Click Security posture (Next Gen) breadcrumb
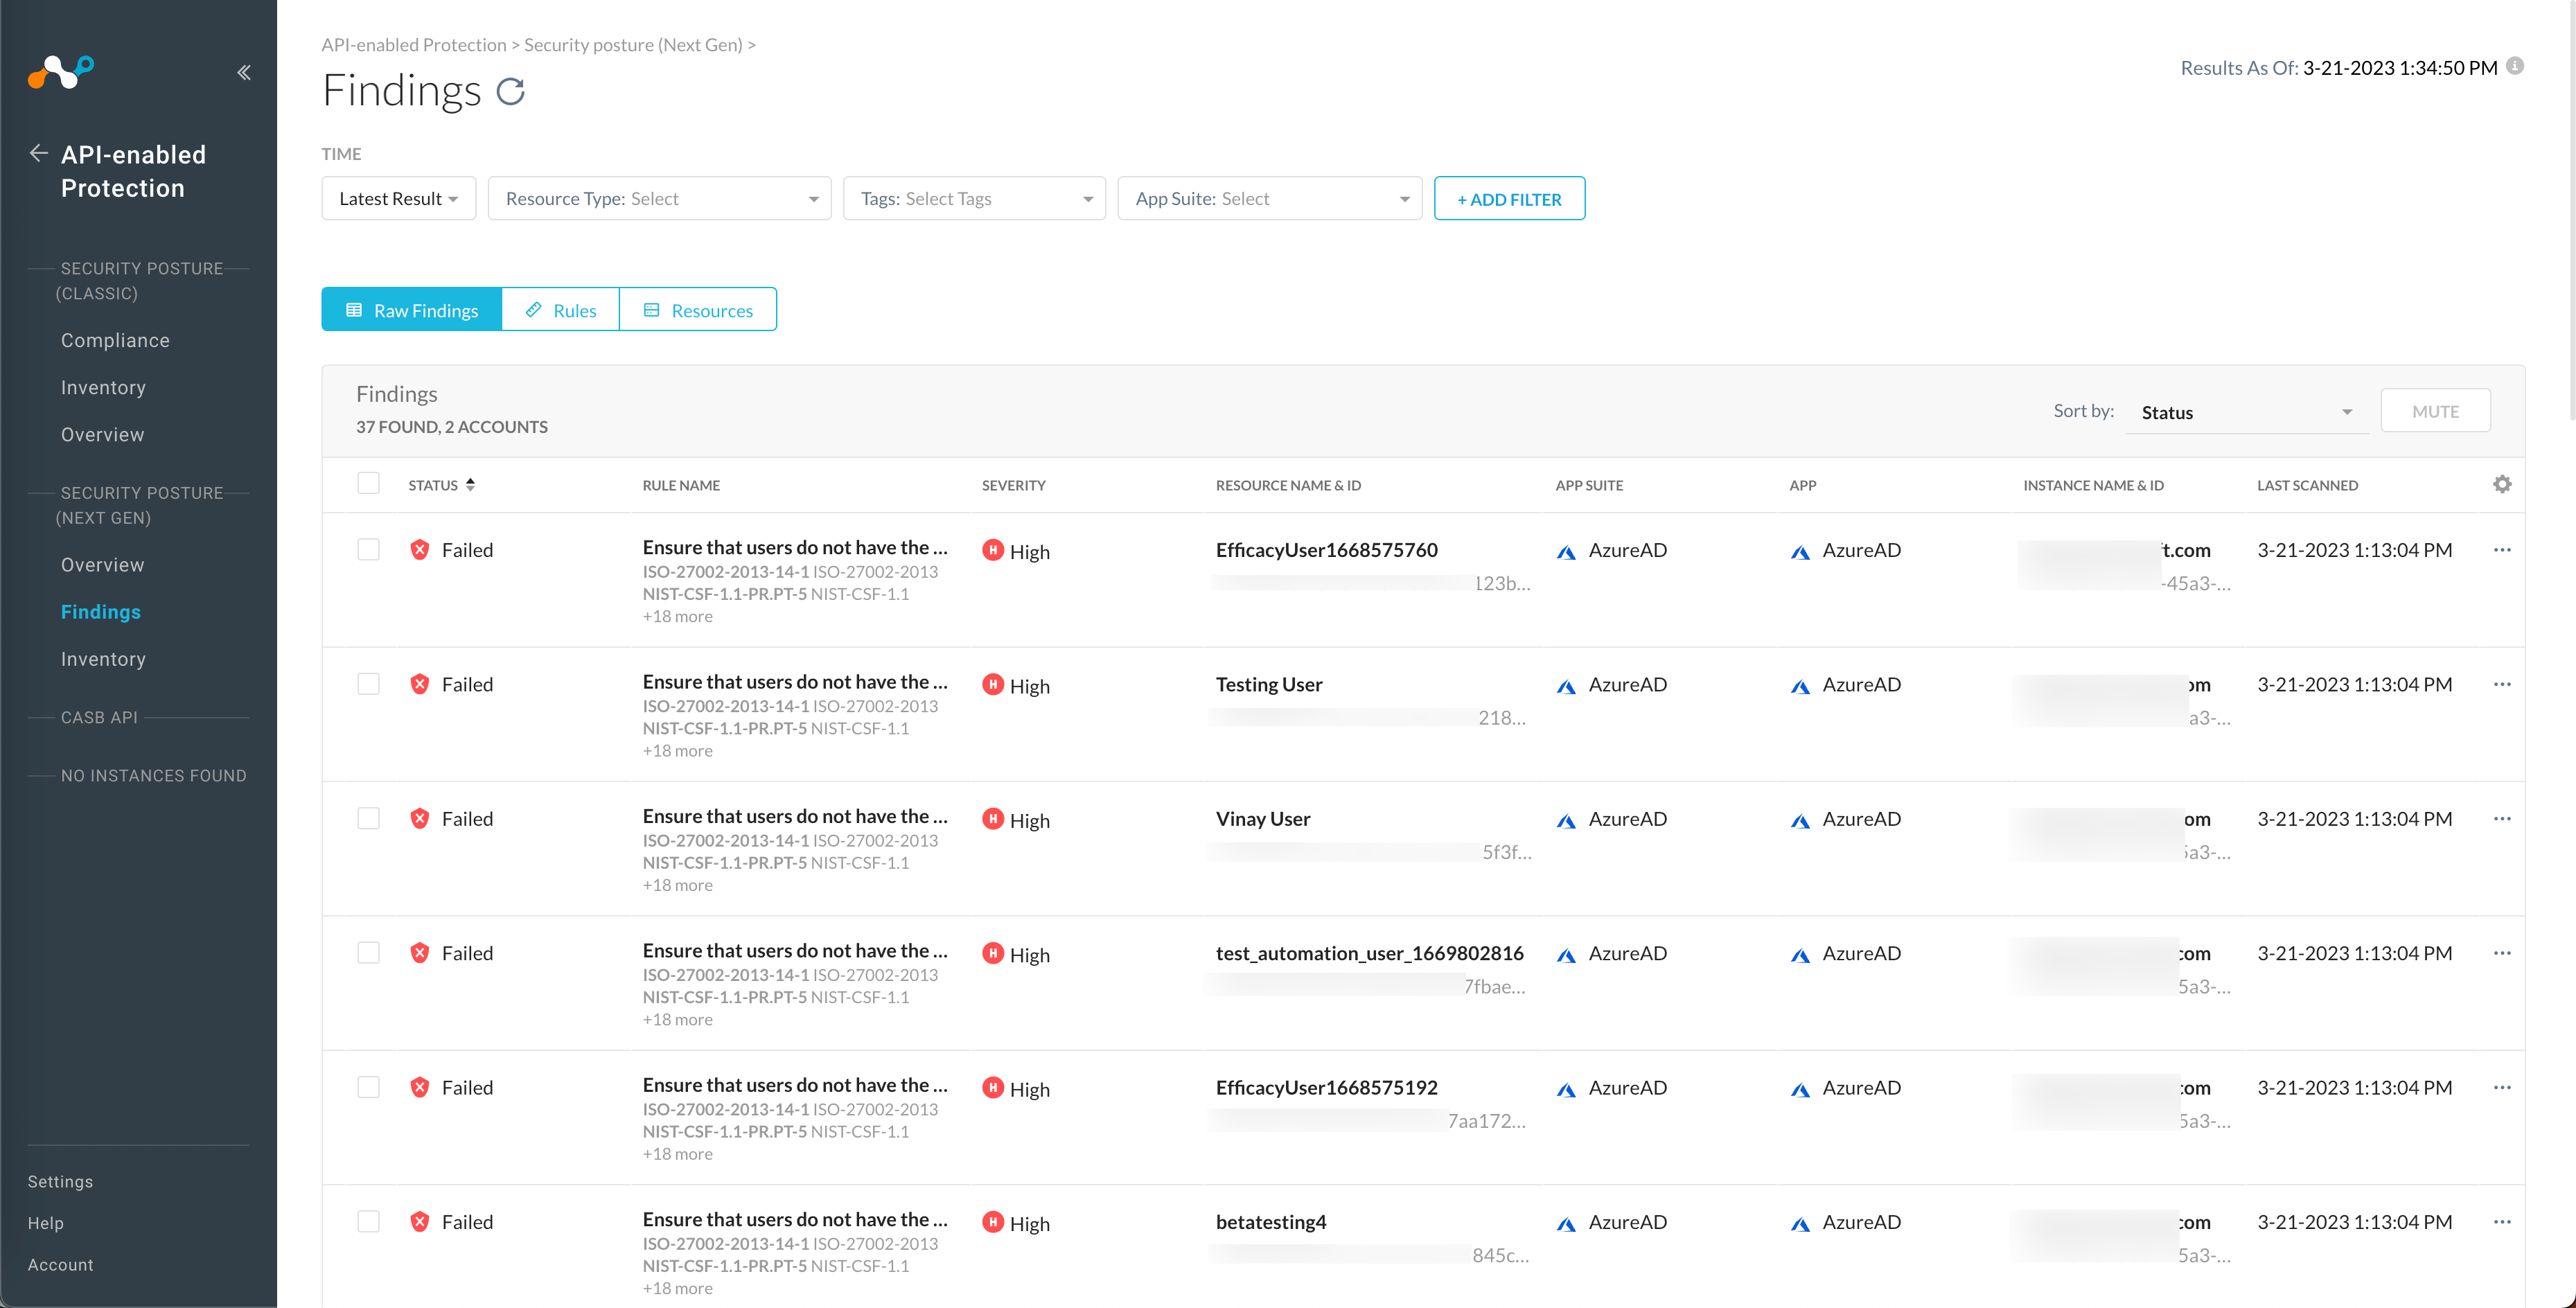 click(633, 44)
